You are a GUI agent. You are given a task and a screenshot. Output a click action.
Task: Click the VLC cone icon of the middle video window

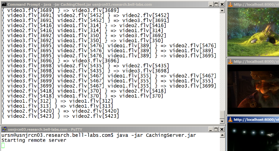coord(230,62)
